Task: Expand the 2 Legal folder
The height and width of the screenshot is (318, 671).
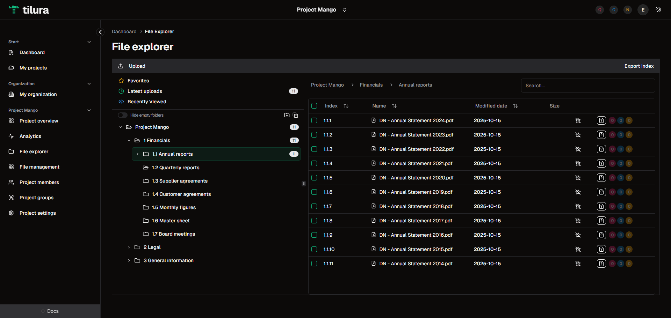Action: coord(129,247)
